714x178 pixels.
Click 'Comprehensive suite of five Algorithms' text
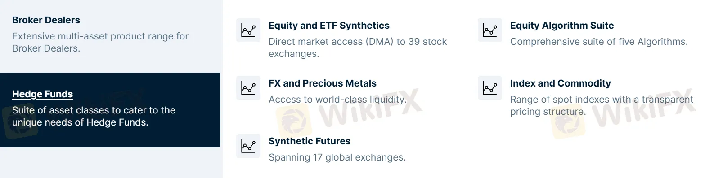pos(599,42)
